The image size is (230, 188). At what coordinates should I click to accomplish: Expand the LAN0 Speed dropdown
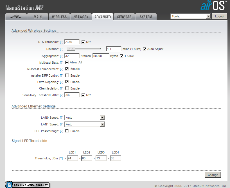(x=85, y=117)
